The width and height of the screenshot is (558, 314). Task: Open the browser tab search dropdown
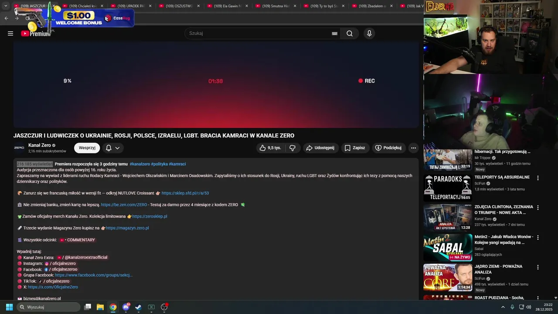click(6, 6)
